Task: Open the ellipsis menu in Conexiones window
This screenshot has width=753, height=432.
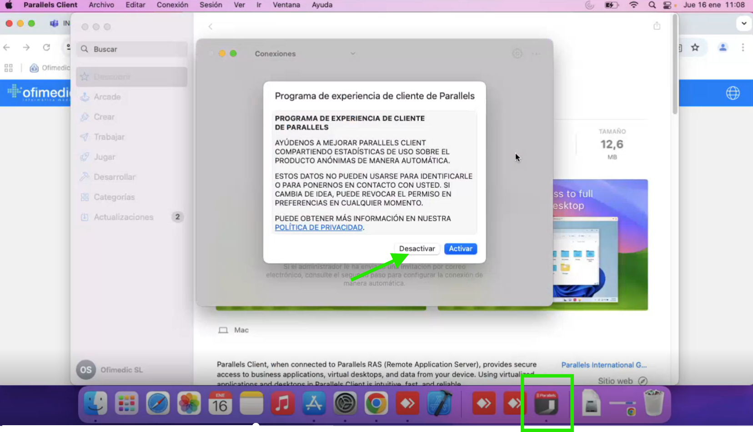Action: pyautogui.click(x=537, y=54)
